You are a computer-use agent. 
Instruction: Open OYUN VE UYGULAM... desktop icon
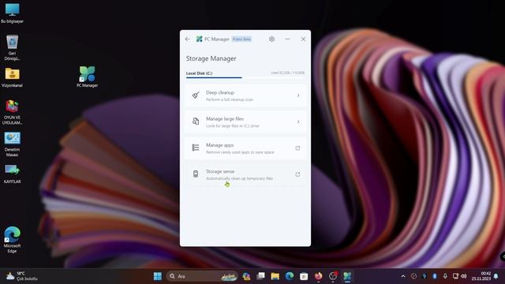[x=13, y=112]
